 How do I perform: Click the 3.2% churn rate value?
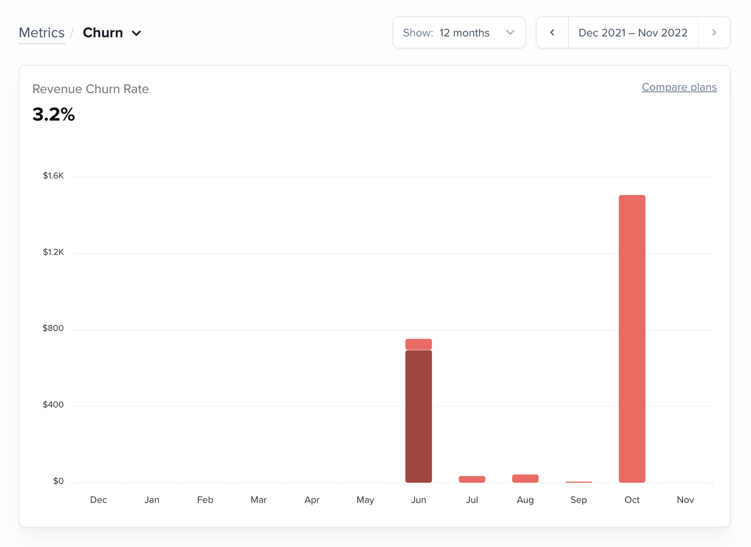(x=54, y=114)
